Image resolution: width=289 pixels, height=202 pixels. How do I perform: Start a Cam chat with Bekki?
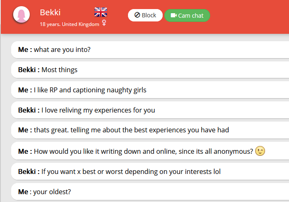pyautogui.click(x=187, y=16)
